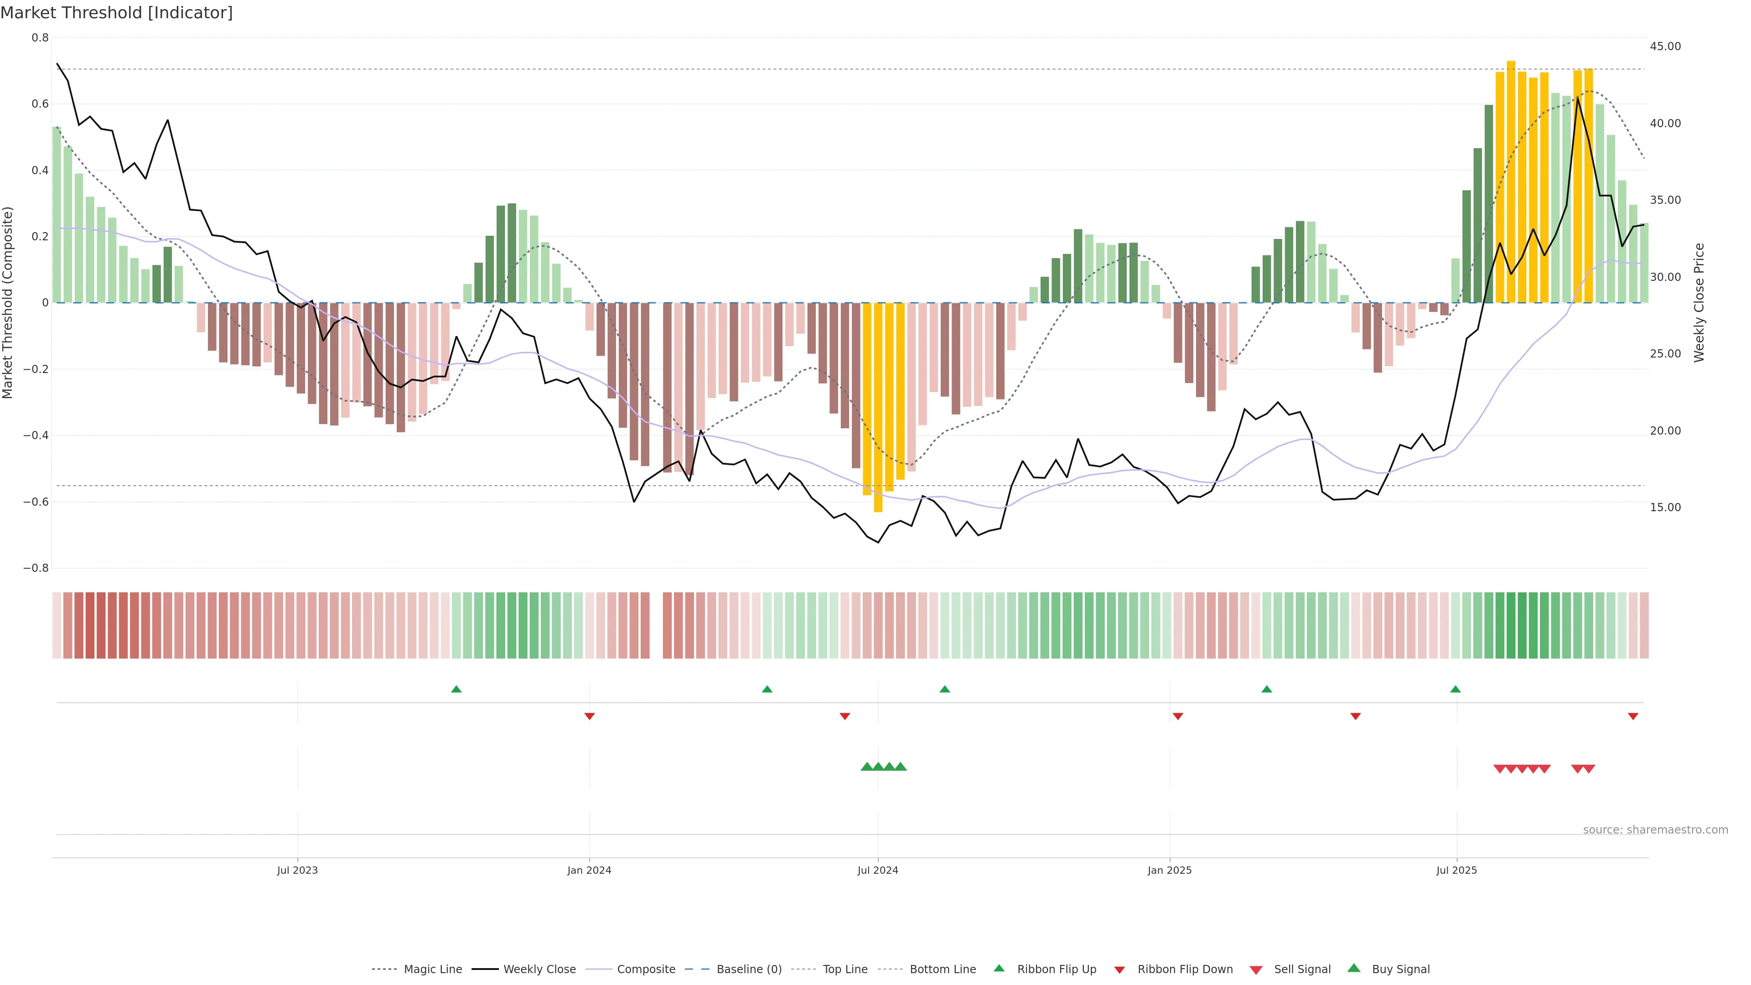The height and width of the screenshot is (985, 1751).
Task: Click the Sell Signal legend marker
Action: tap(1256, 970)
